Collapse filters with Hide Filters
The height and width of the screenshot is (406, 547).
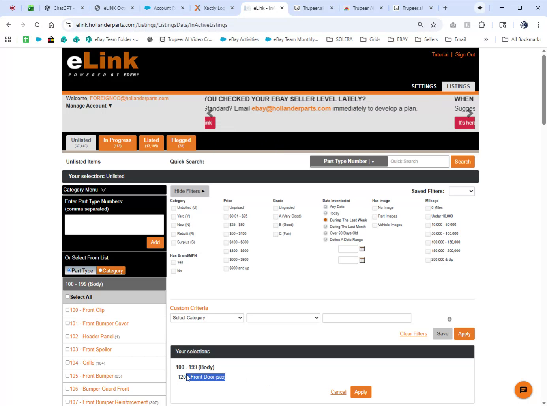click(x=189, y=191)
